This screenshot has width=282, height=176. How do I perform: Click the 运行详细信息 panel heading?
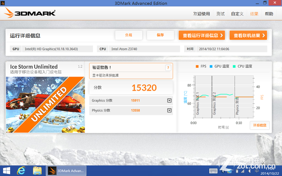pyautogui.click(x=25, y=36)
